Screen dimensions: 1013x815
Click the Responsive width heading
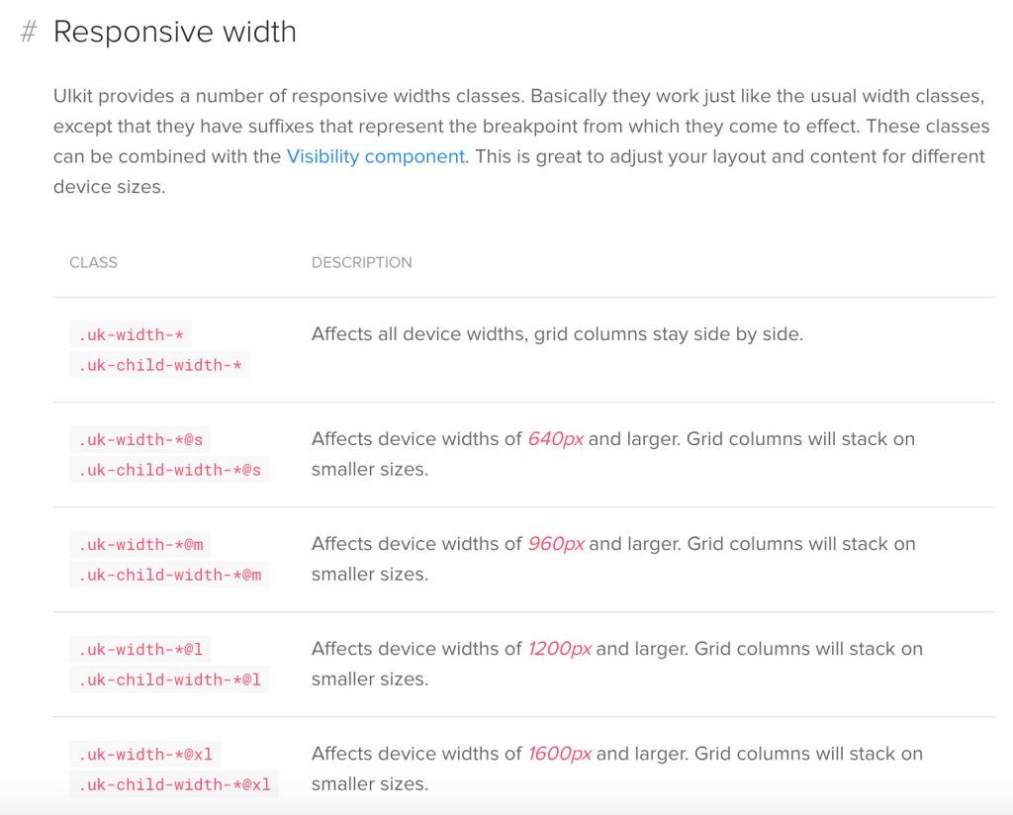point(174,32)
